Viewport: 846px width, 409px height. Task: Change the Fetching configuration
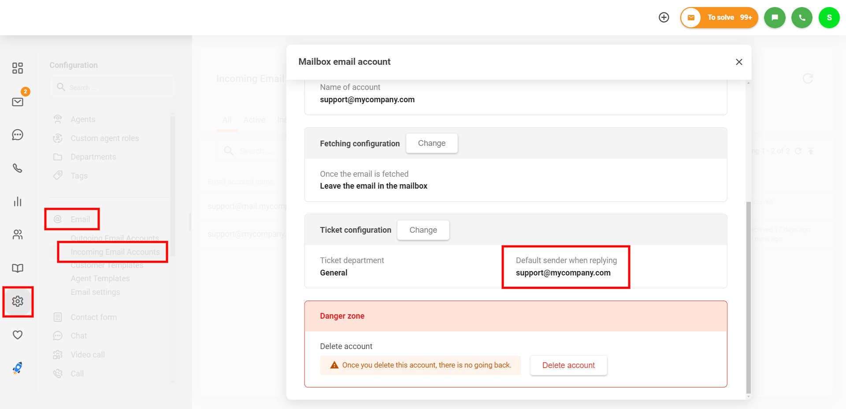coord(431,143)
